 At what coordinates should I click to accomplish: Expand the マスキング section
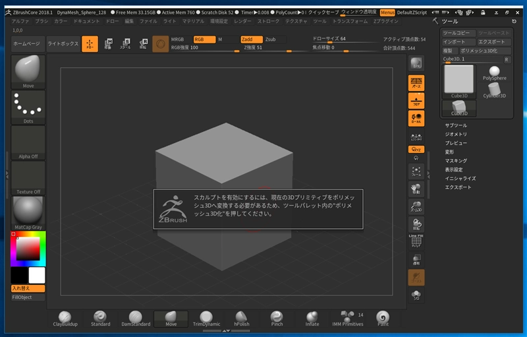(x=456, y=160)
